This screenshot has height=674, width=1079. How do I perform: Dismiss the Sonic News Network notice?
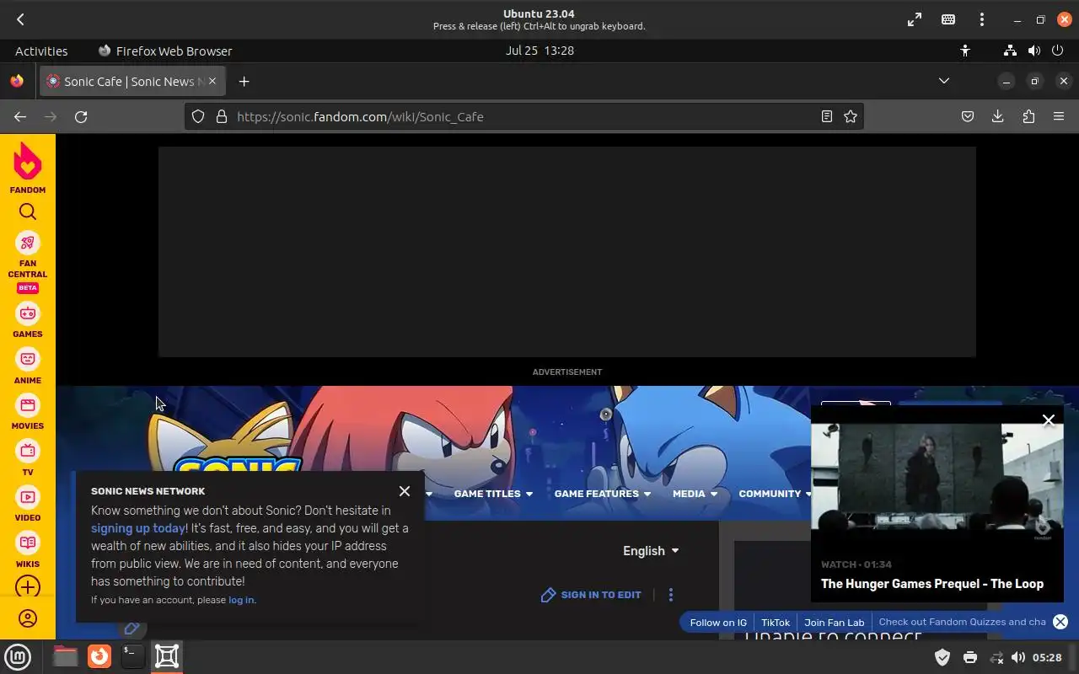pyautogui.click(x=405, y=491)
